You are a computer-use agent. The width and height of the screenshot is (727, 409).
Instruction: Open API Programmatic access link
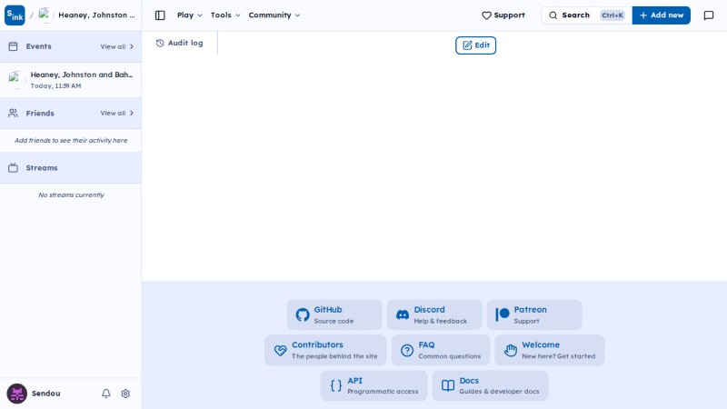[x=373, y=385]
